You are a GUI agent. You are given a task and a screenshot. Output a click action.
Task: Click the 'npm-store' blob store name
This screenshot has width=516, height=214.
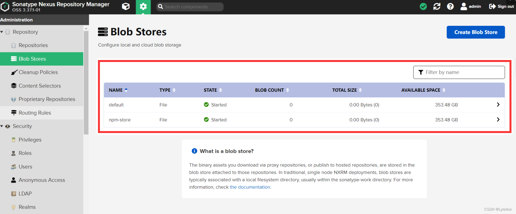click(x=120, y=120)
